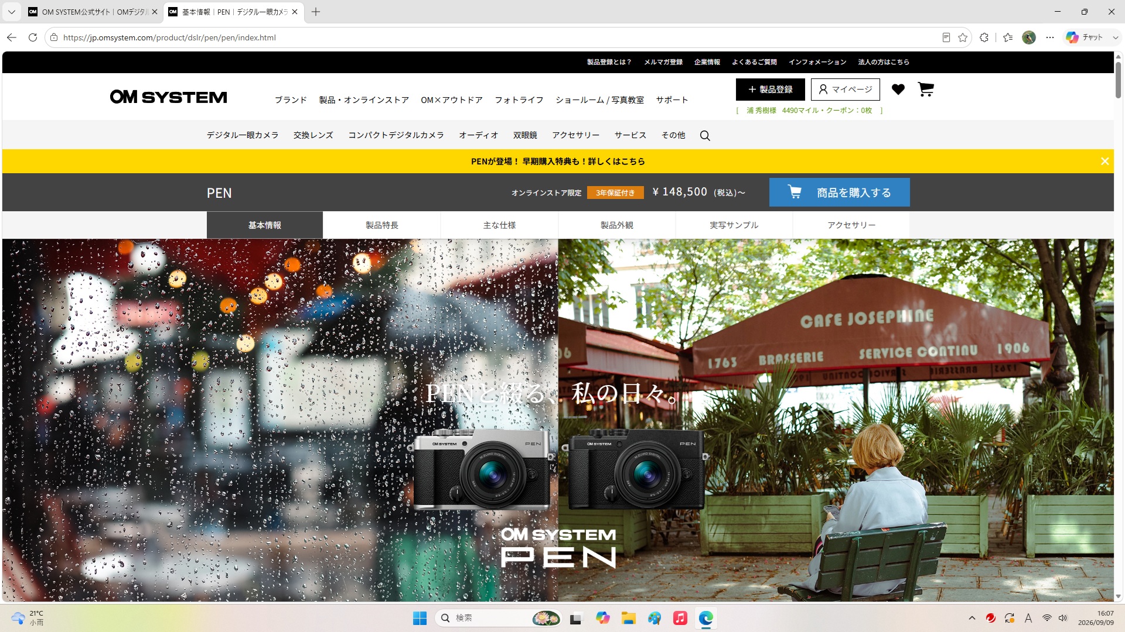1125x632 pixels.
Task: Open the profile avatar icon
Action: pyautogui.click(x=1029, y=37)
